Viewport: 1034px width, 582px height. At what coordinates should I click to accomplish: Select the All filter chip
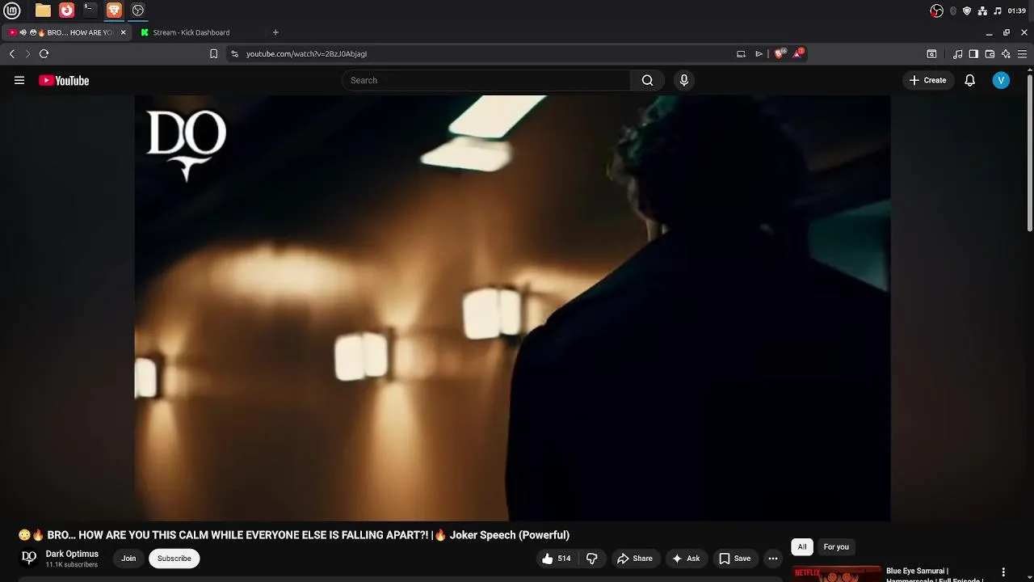click(x=802, y=547)
